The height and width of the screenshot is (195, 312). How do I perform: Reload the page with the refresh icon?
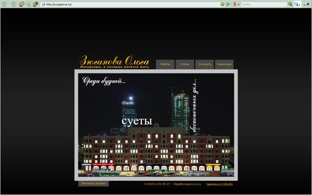(22, 4)
